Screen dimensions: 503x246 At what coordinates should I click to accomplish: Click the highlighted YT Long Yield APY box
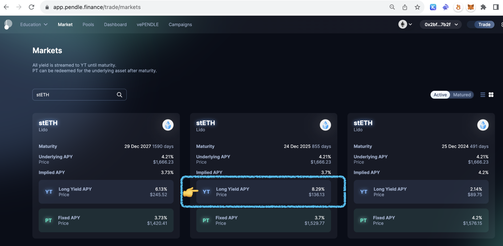[263, 192]
